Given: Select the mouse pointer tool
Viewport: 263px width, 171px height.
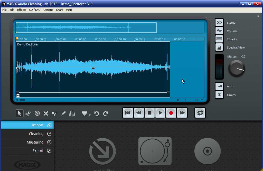Looking at the screenshot, I should pyautogui.click(x=20, y=113).
